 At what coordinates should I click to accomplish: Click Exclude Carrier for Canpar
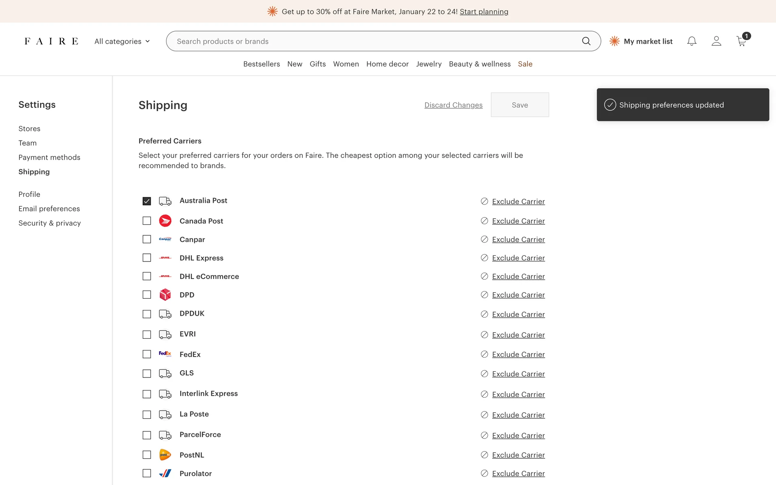tap(518, 239)
